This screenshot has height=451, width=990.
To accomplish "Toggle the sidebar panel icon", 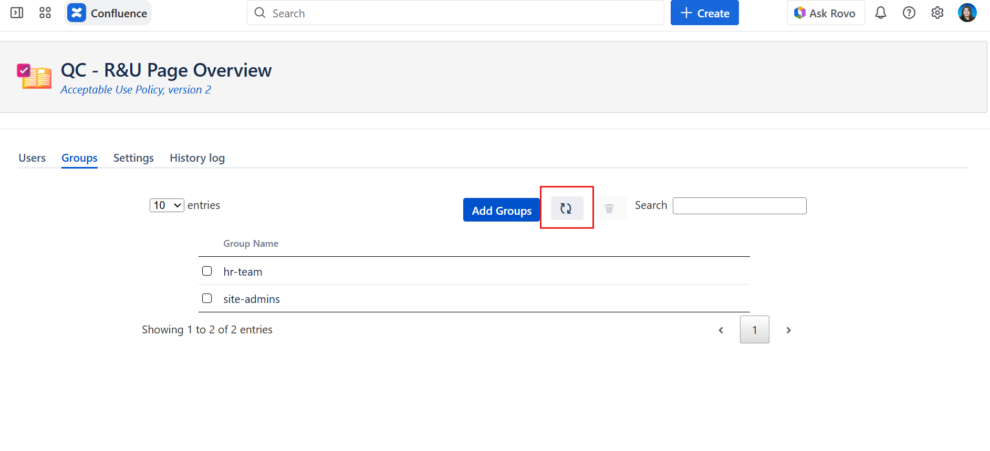I will point(17,13).
